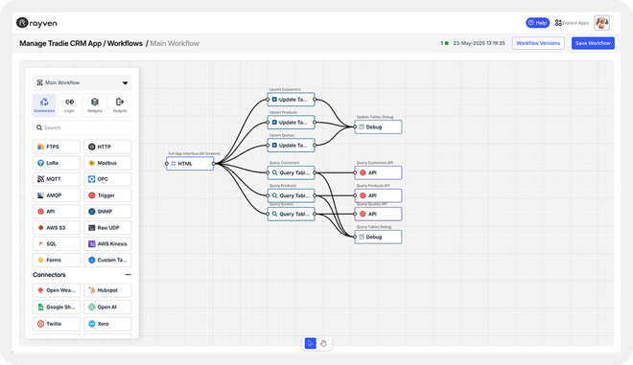Image resolution: width=633 pixels, height=365 pixels.
Task: Collapse the Connectors section
Action: pyautogui.click(x=128, y=275)
